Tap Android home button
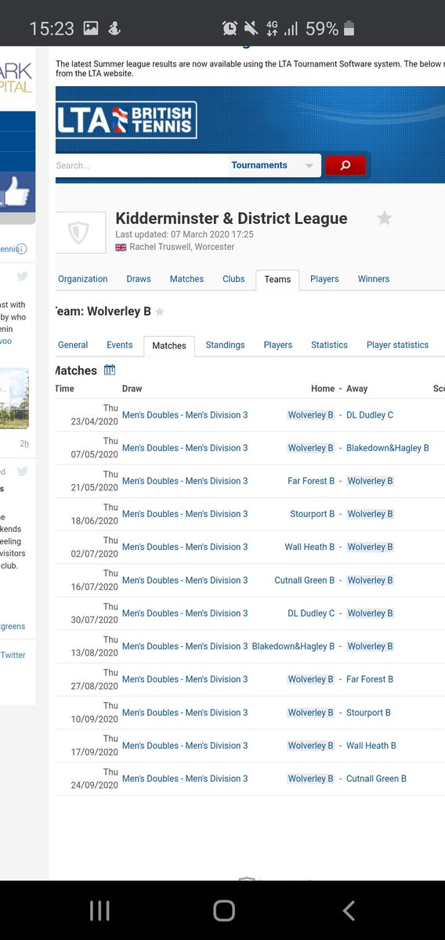445x940 pixels. tap(224, 910)
